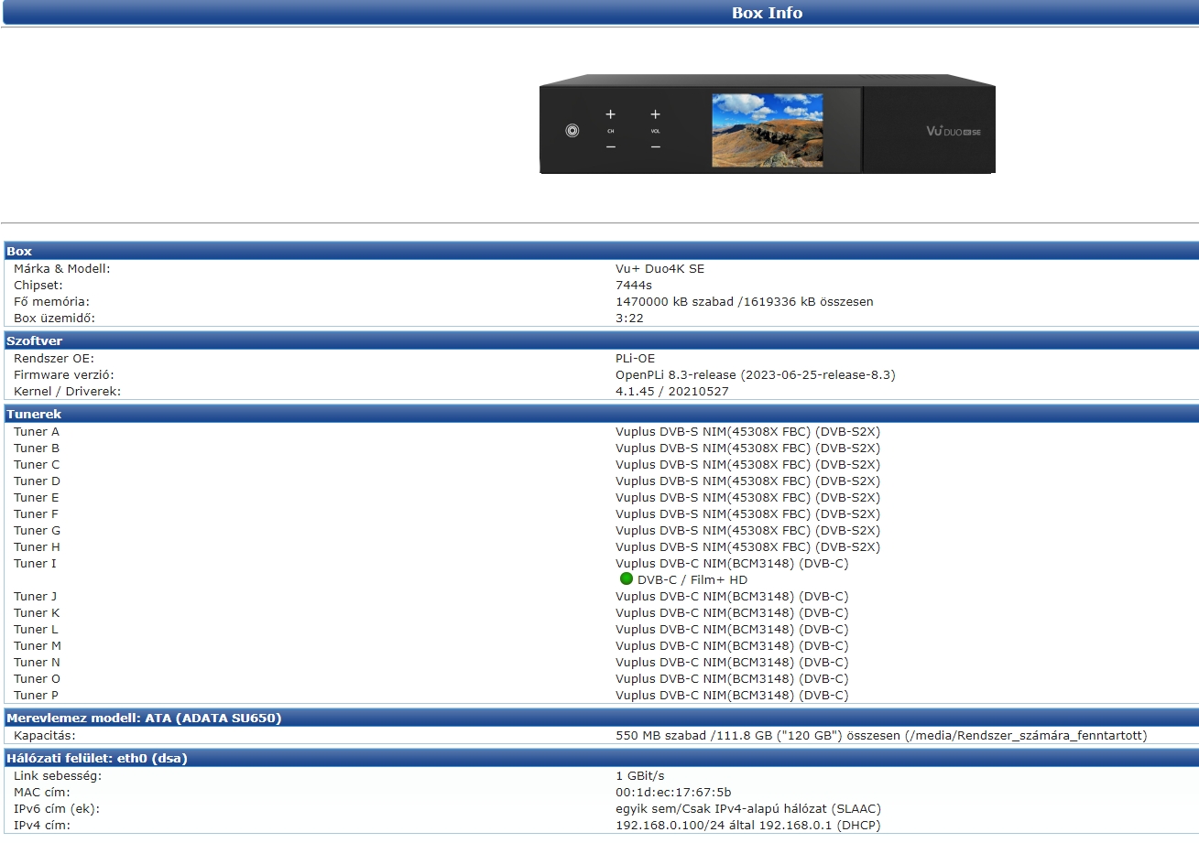Click the Firmware verzió label

[63, 375]
